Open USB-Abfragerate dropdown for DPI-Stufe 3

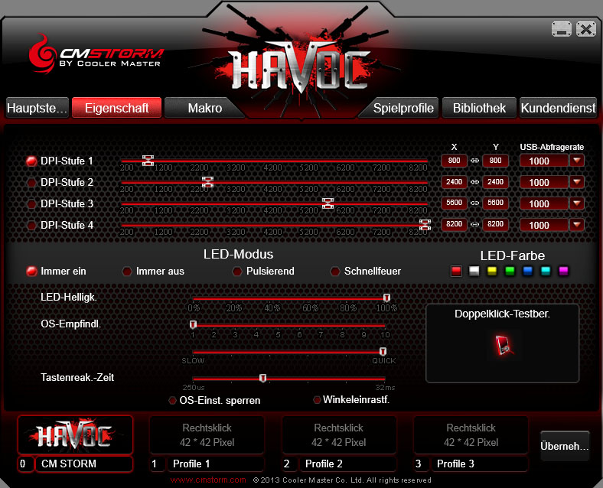tap(577, 203)
